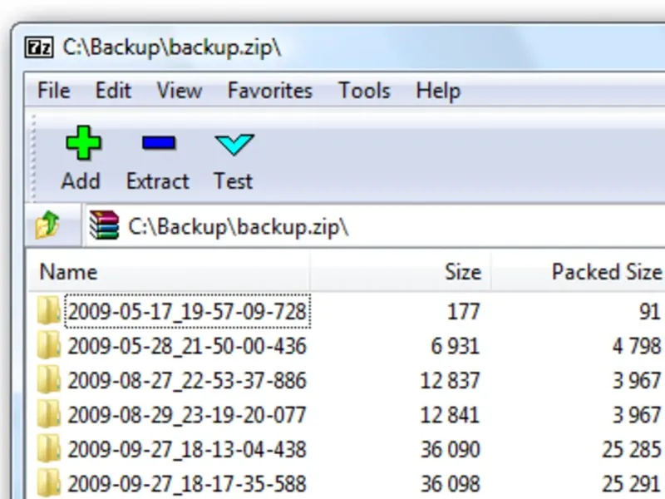Image resolution: width=665 pixels, height=499 pixels.
Task: Select folder 2009-09-27_18-13-04-438
Action: point(187,449)
